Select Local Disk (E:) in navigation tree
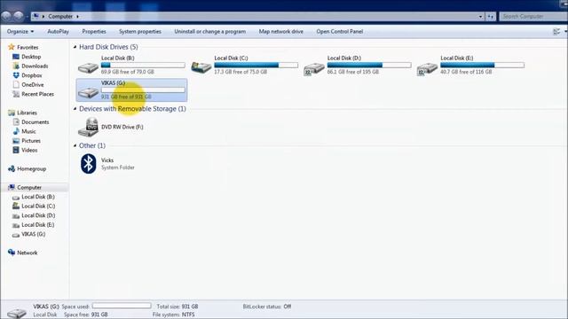568x319 pixels. click(37, 225)
